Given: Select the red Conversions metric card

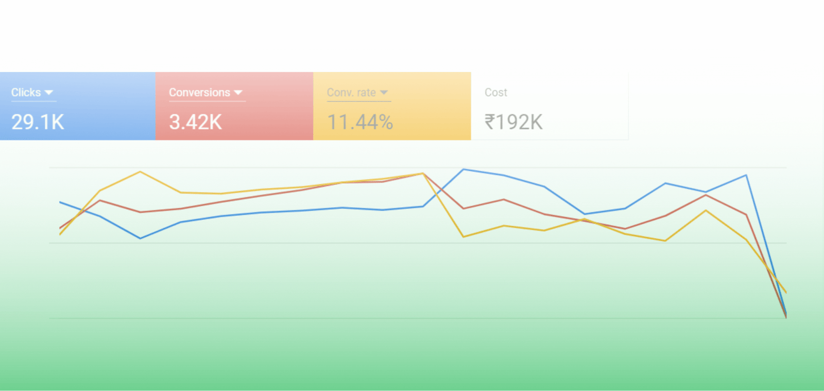Looking at the screenshot, I should [x=234, y=105].
